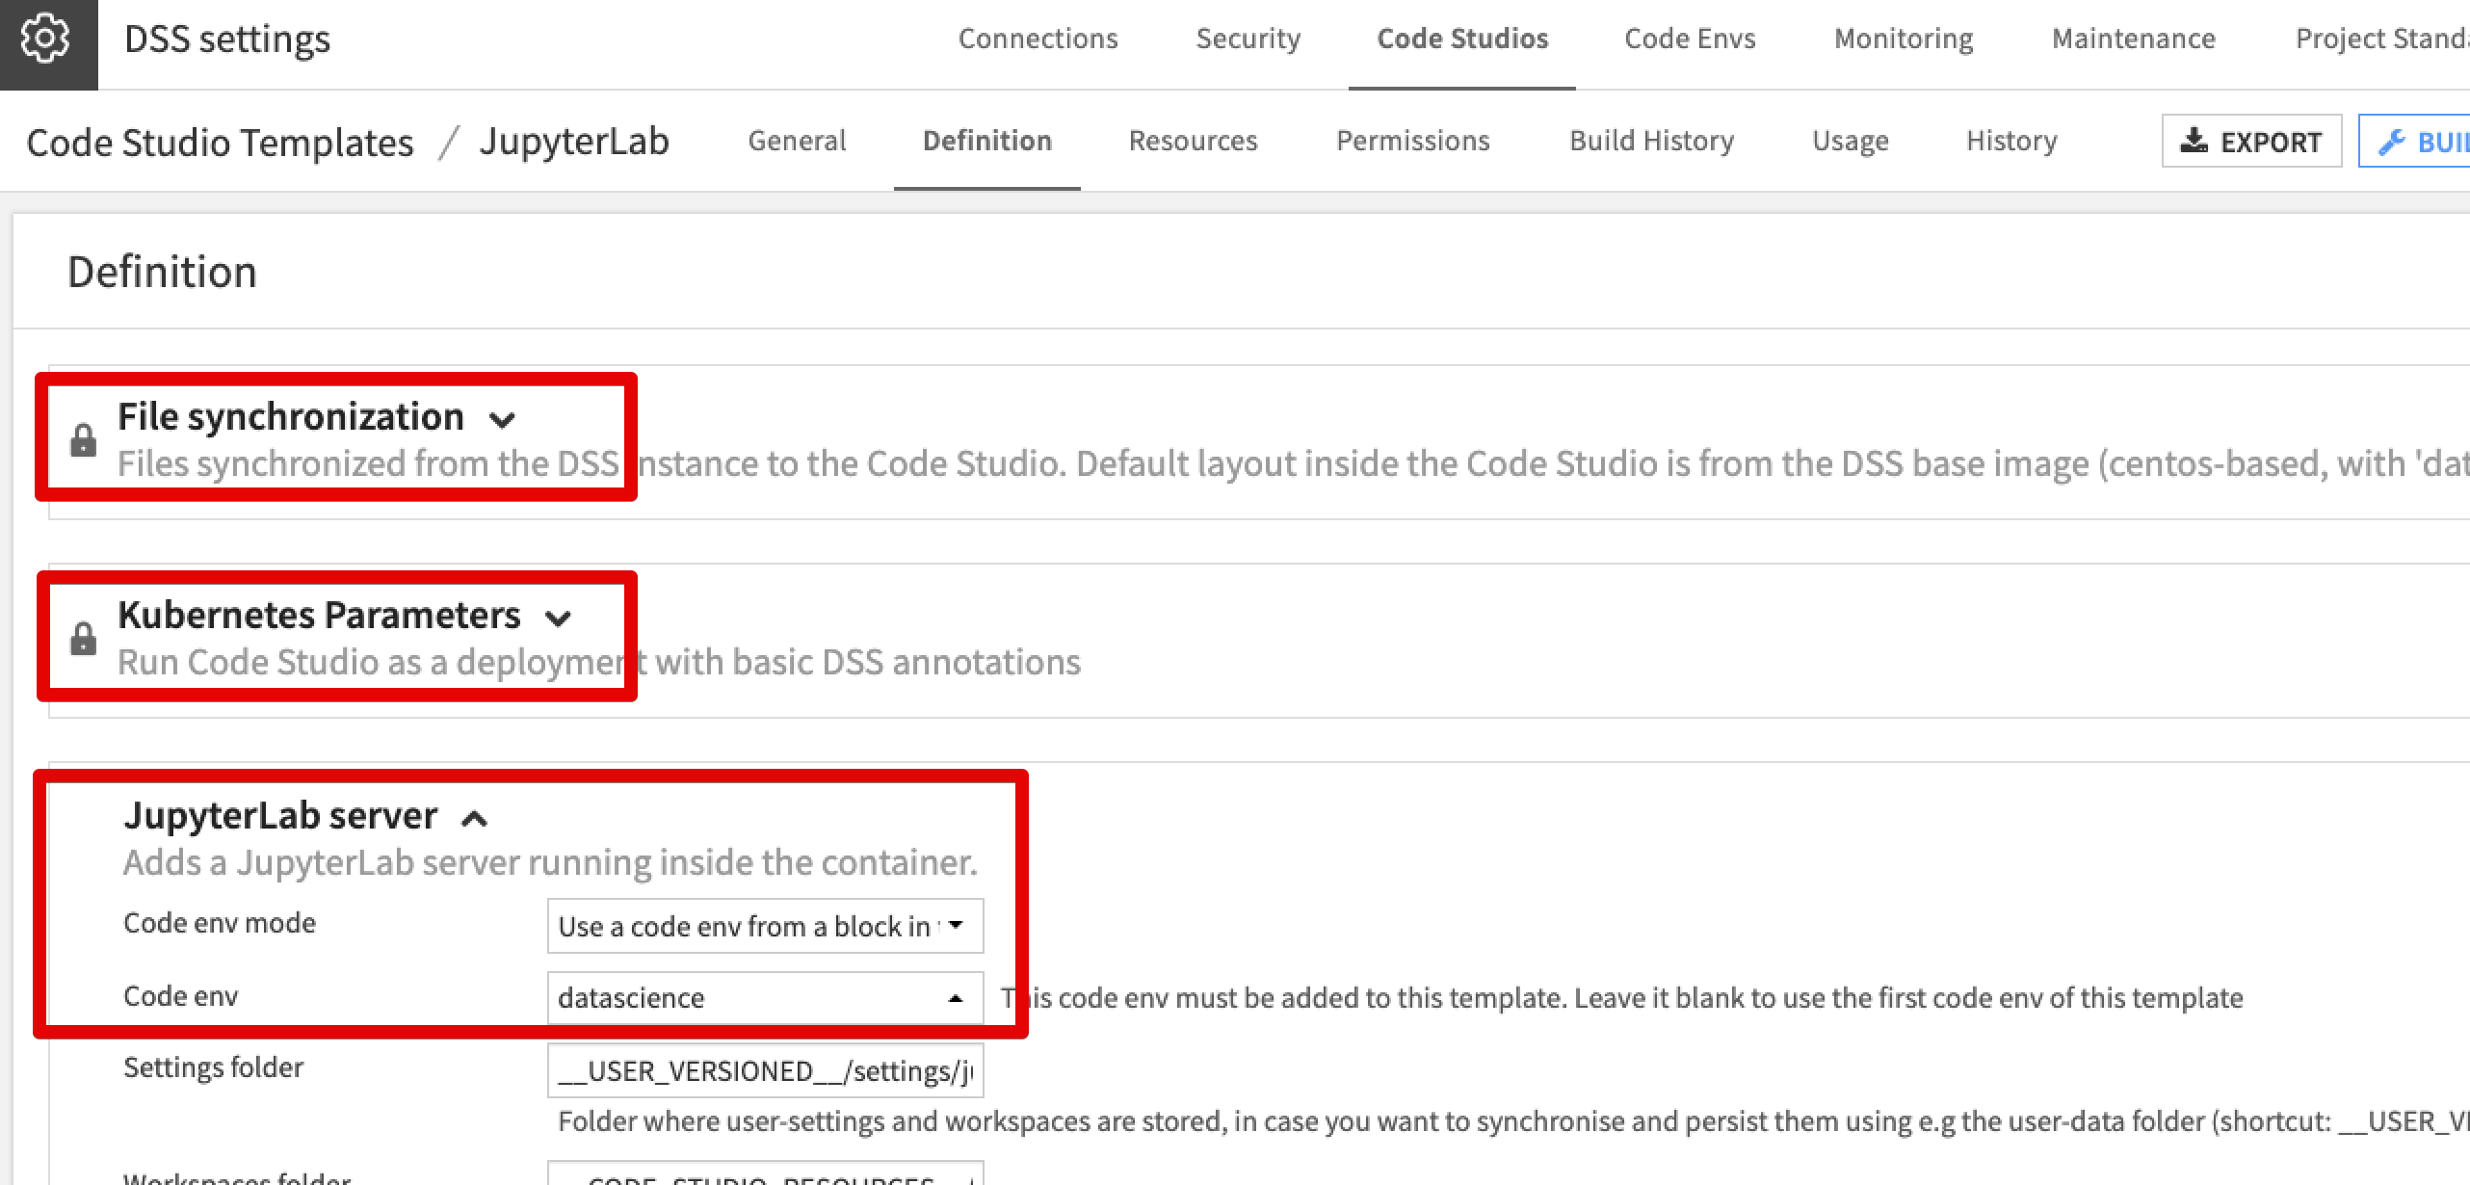Go to the Code Envs tab
Screen dimensions: 2470x1185
point(1690,39)
